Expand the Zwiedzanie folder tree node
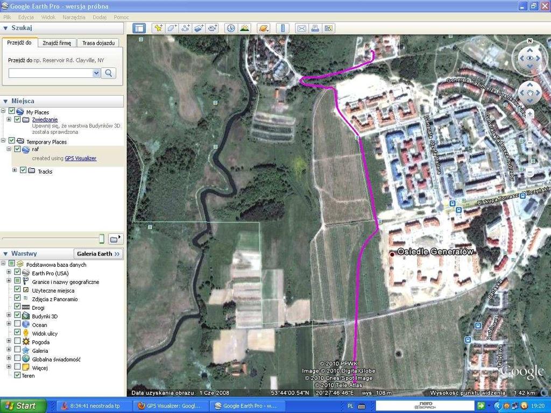The image size is (551, 413). pyautogui.click(x=9, y=119)
